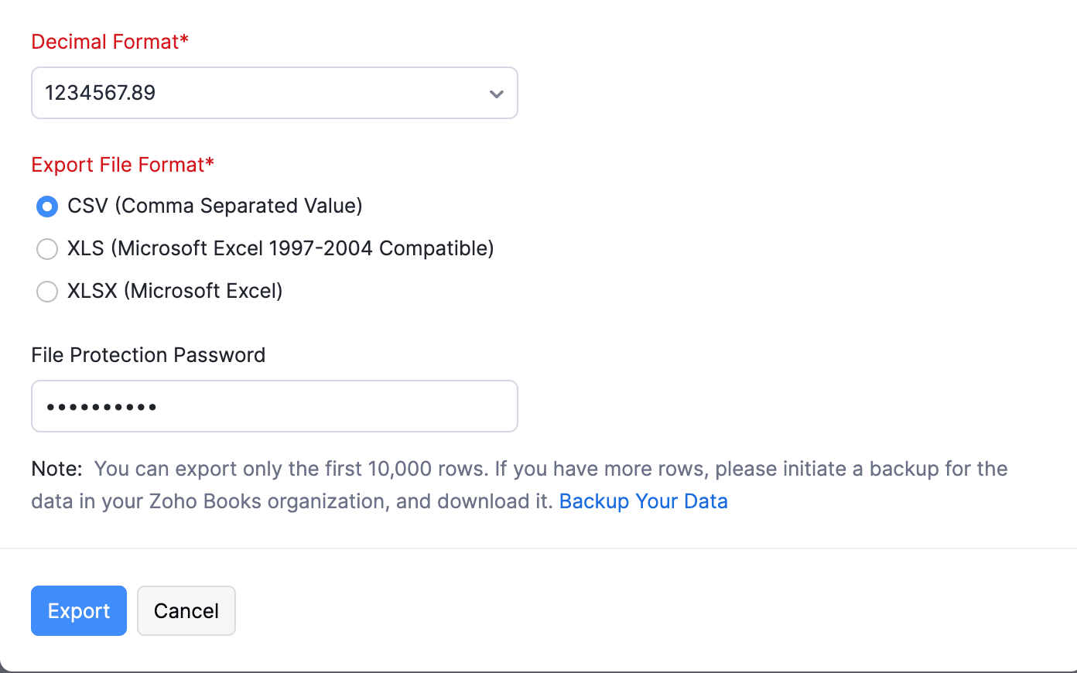This screenshot has width=1077, height=673.
Task: Confirm export by pressing Export
Action: 78,610
